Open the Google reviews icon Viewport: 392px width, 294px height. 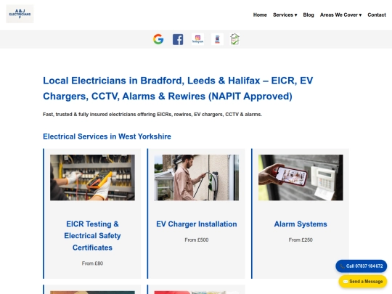tap(158, 39)
